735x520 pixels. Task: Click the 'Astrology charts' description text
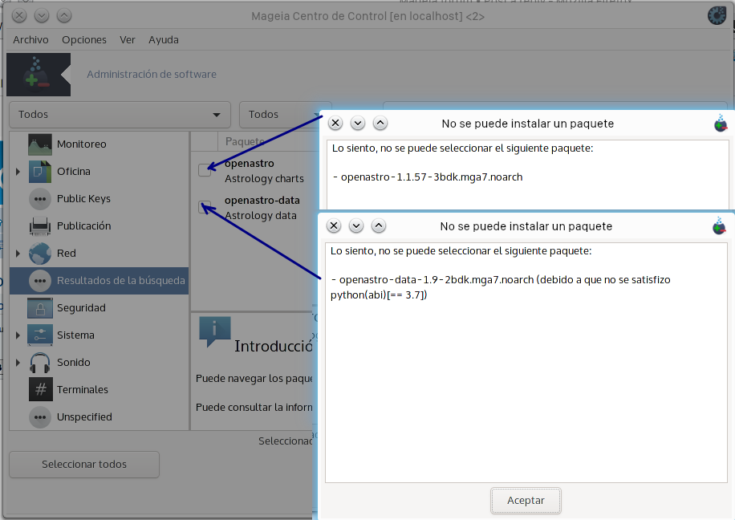coord(264,179)
